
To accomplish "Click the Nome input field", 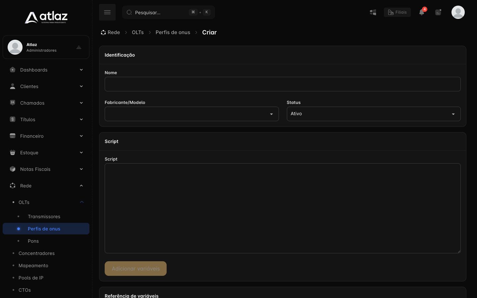I will 283,84.
